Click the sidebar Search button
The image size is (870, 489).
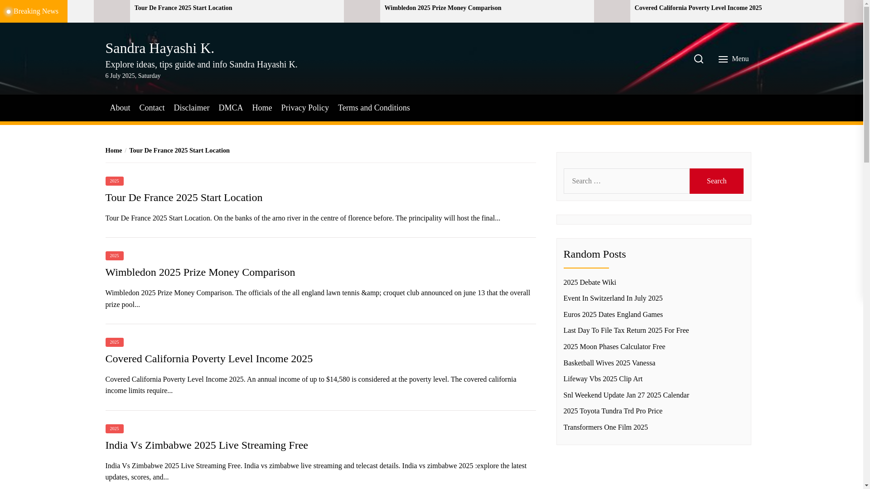coord(716,181)
